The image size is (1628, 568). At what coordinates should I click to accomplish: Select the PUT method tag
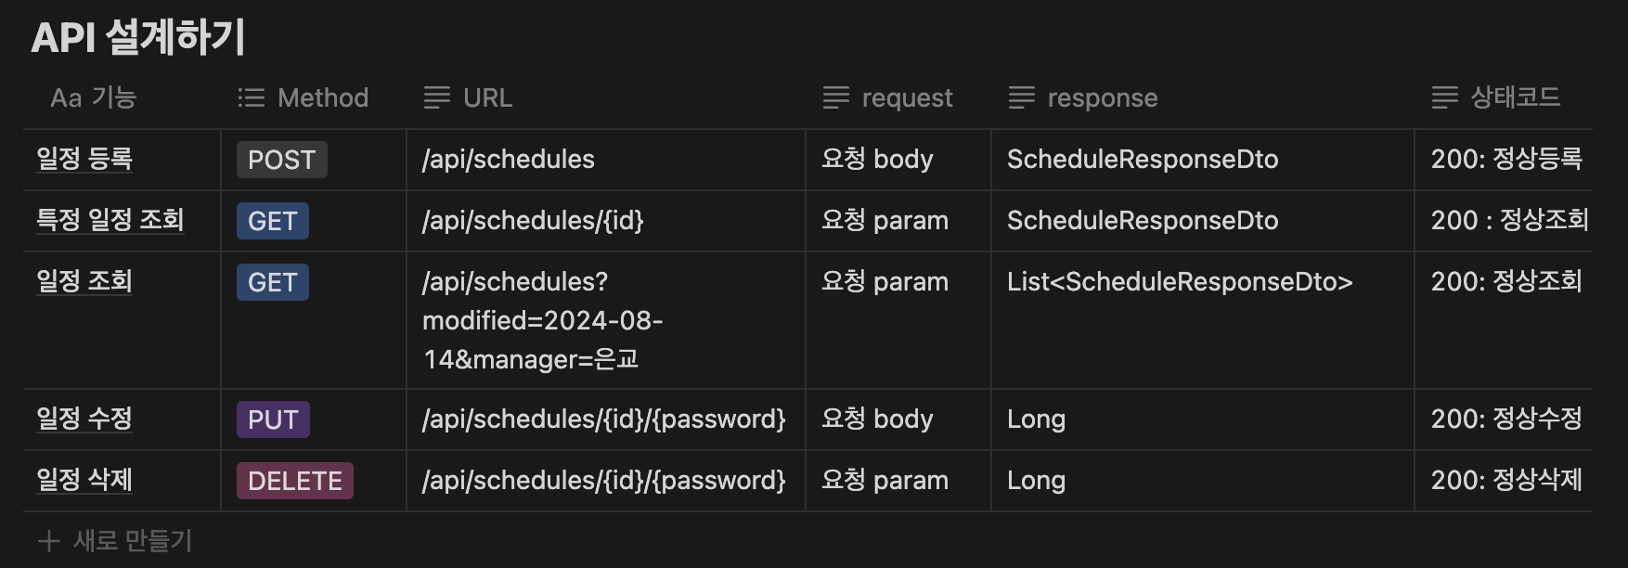click(273, 420)
